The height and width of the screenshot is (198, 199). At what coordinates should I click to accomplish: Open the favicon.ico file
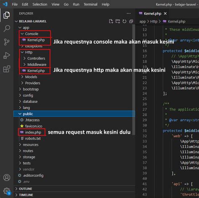click(74, 126)
